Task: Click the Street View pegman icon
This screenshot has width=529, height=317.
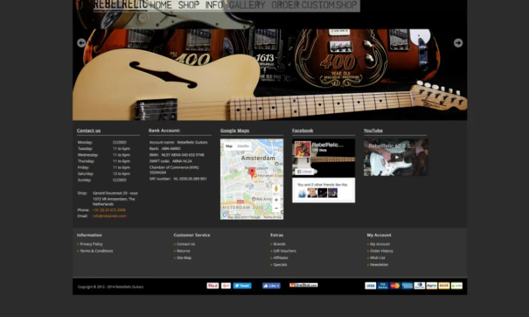Action: tap(276, 188)
